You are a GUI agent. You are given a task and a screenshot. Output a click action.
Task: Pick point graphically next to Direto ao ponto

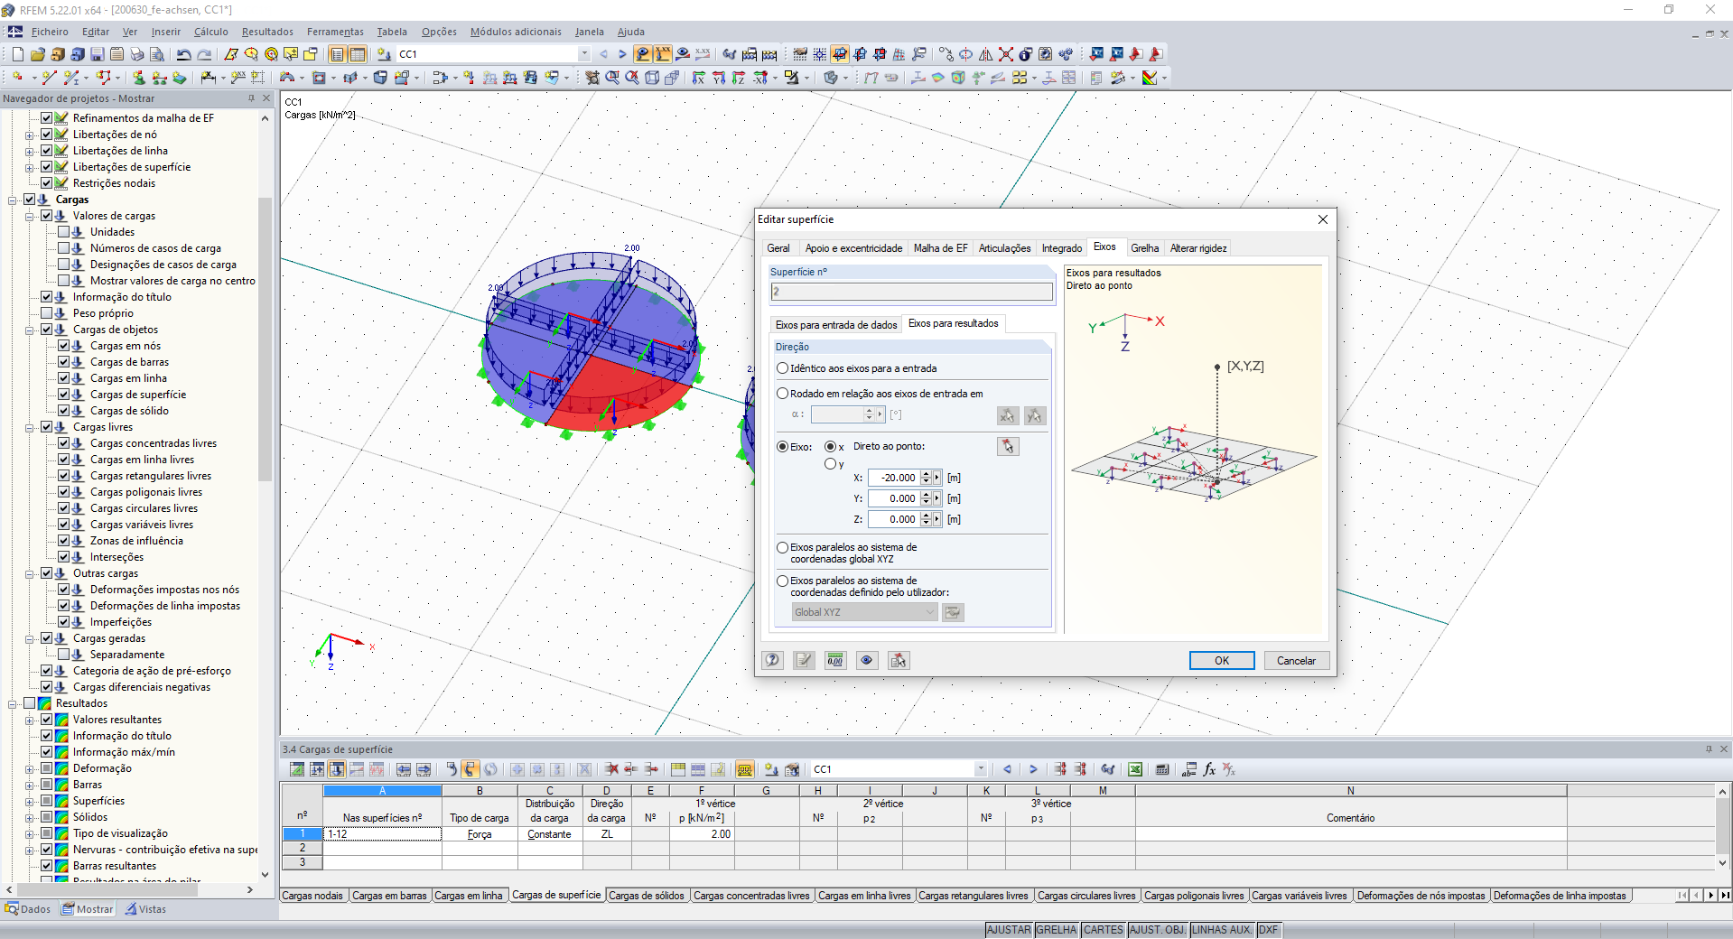(1008, 446)
